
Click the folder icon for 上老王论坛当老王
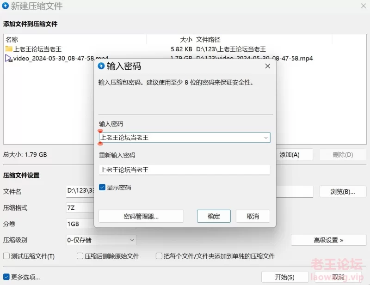(9, 49)
